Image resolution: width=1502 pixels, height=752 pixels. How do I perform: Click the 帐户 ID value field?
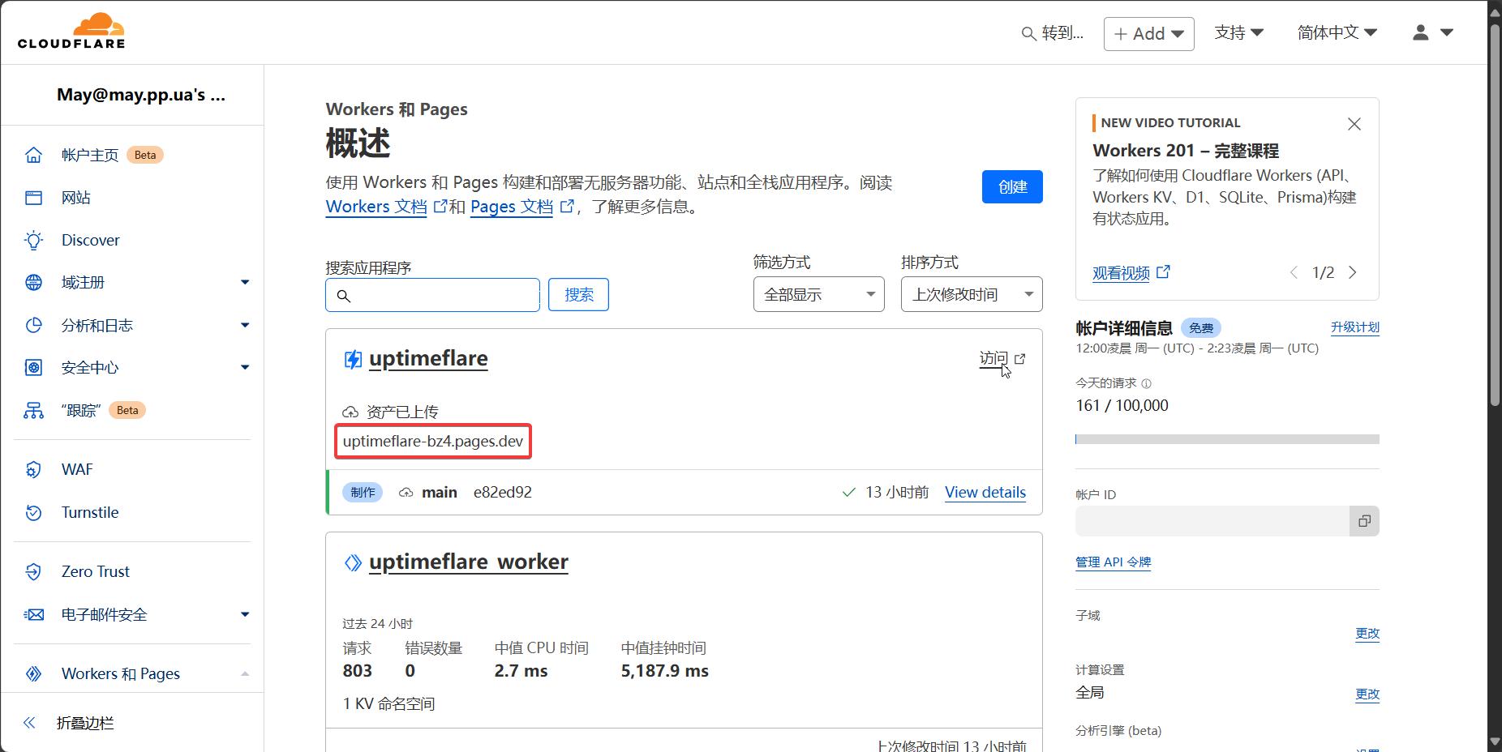click(x=1212, y=521)
